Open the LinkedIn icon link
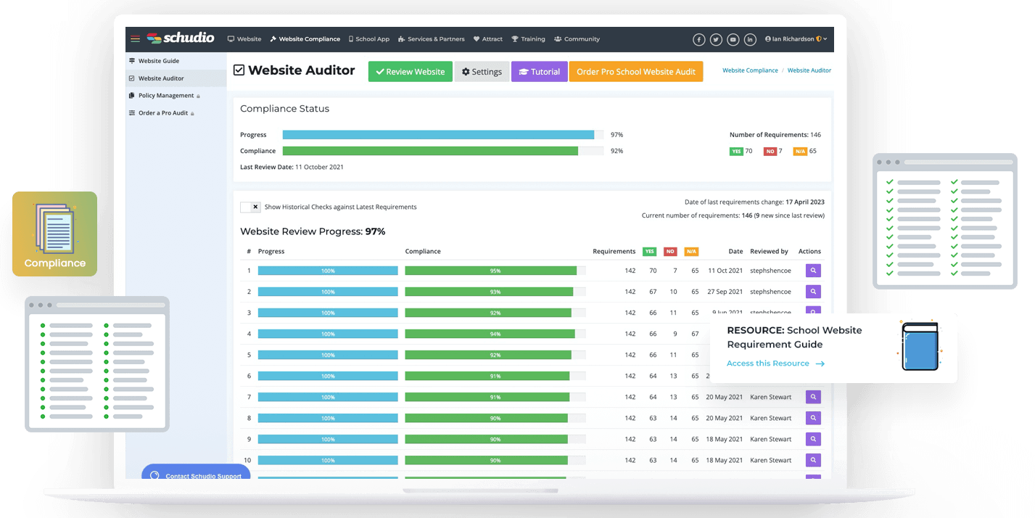1035x518 pixels. point(750,39)
